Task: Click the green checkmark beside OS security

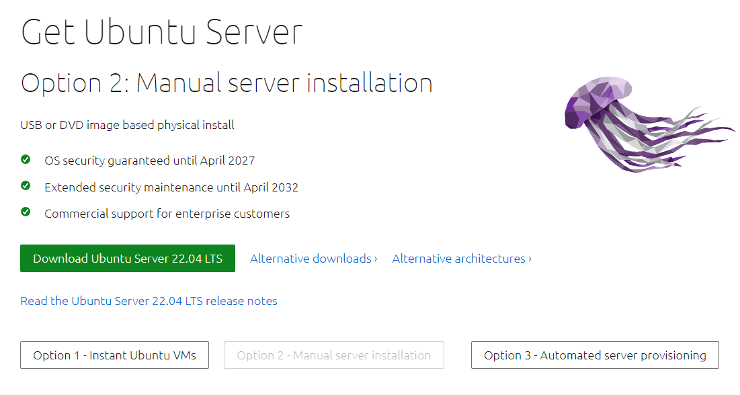Action: 26,160
